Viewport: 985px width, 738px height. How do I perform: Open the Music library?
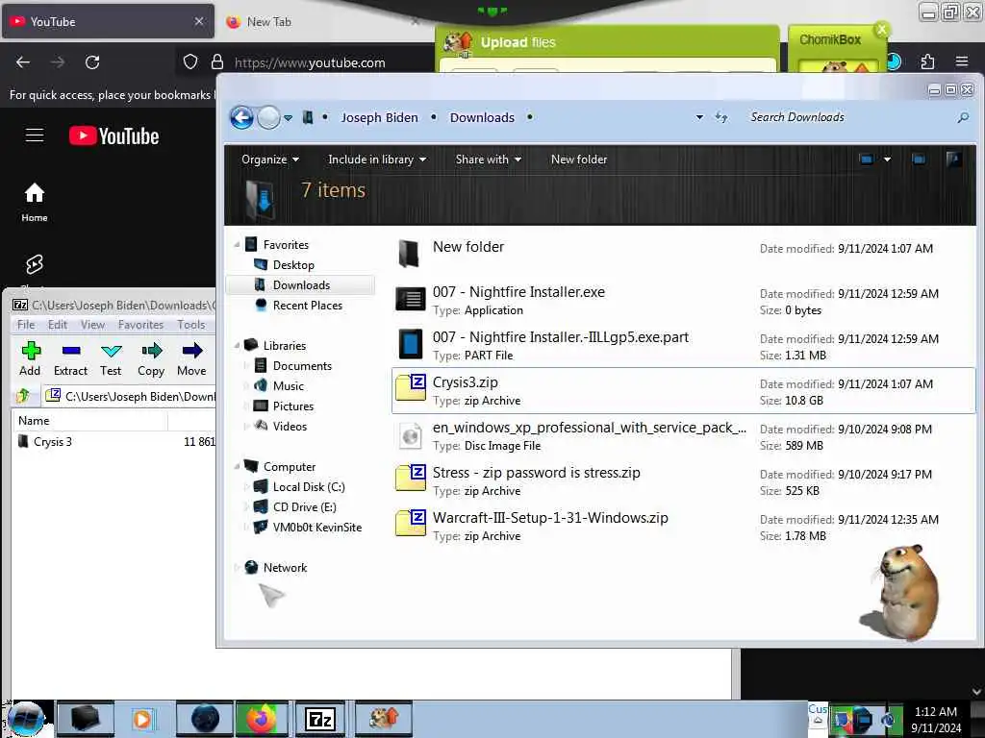pyautogui.click(x=288, y=386)
